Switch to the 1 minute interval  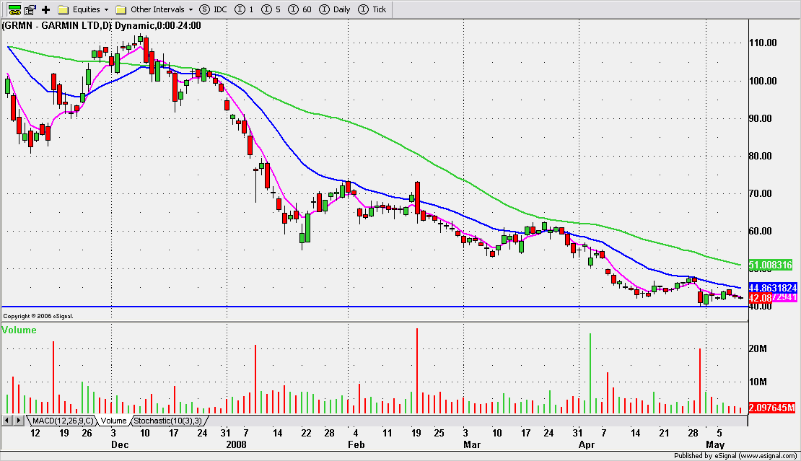tap(244, 9)
